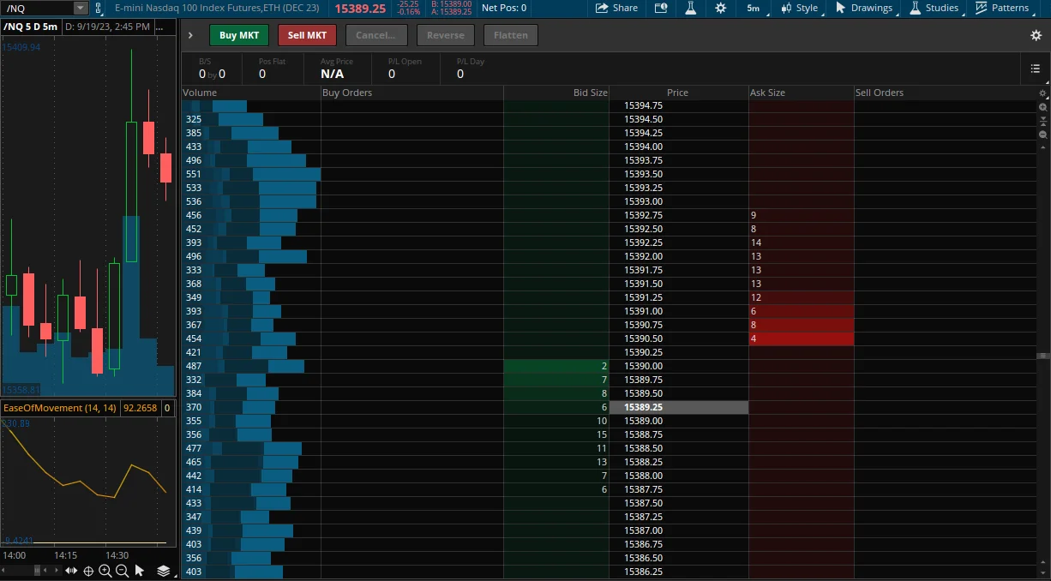The image size is (1051, 581).
Task: Open the Share menu
Action: tap(616, 8)
